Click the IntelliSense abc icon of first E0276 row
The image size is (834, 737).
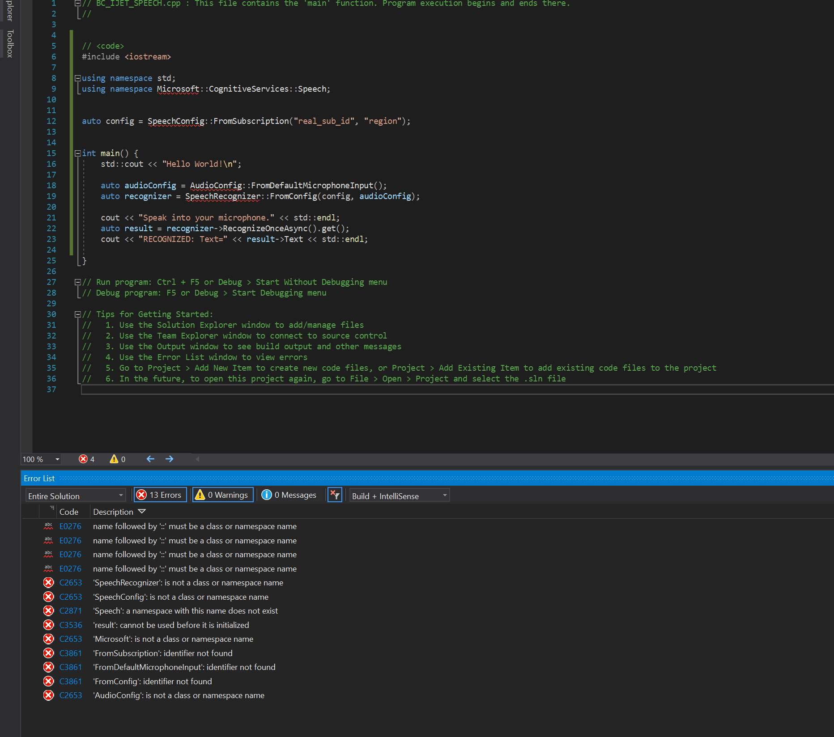point(48,526)
